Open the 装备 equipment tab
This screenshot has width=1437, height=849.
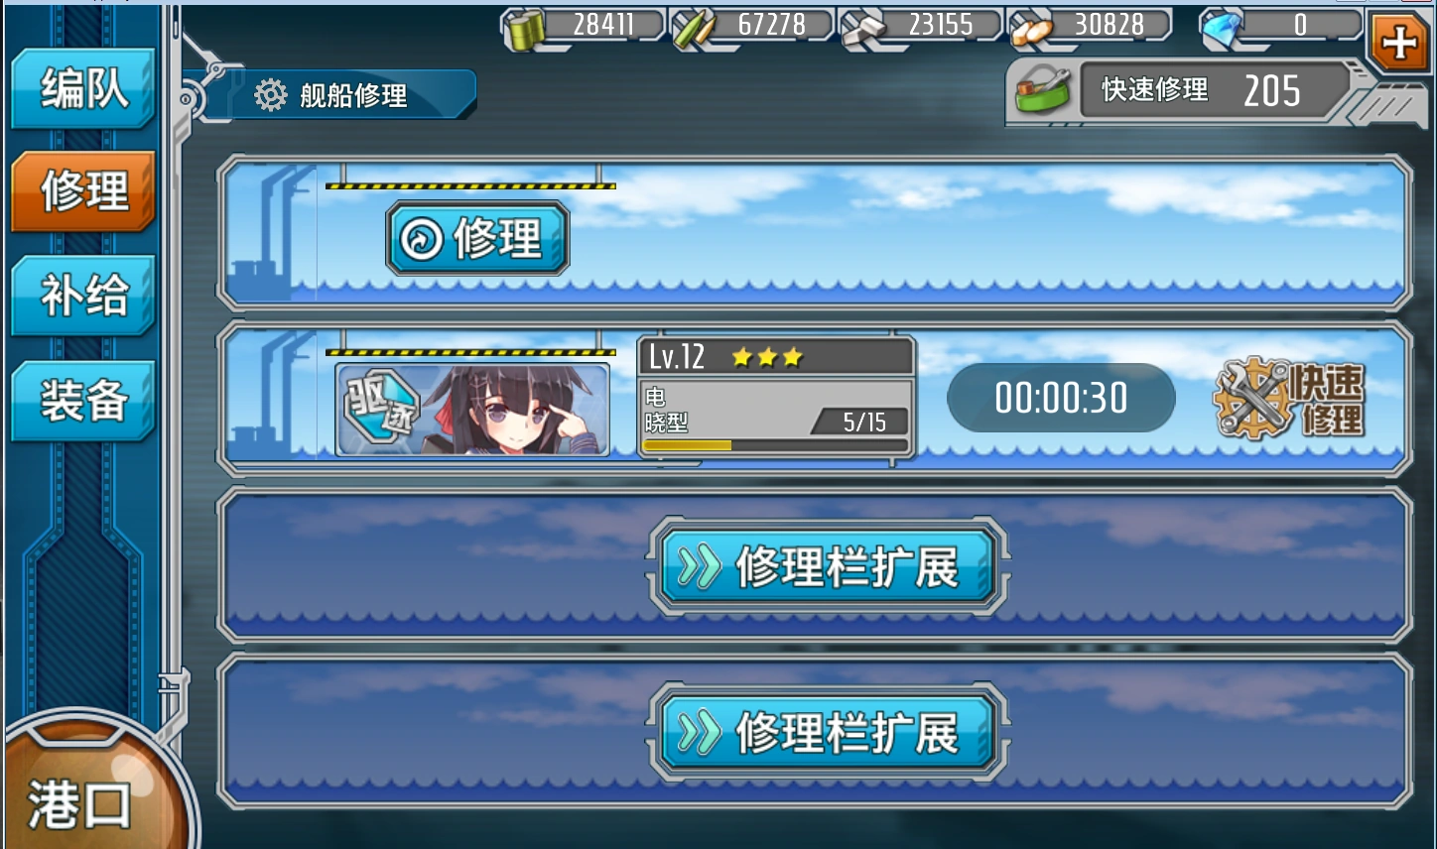pos(83,401)
